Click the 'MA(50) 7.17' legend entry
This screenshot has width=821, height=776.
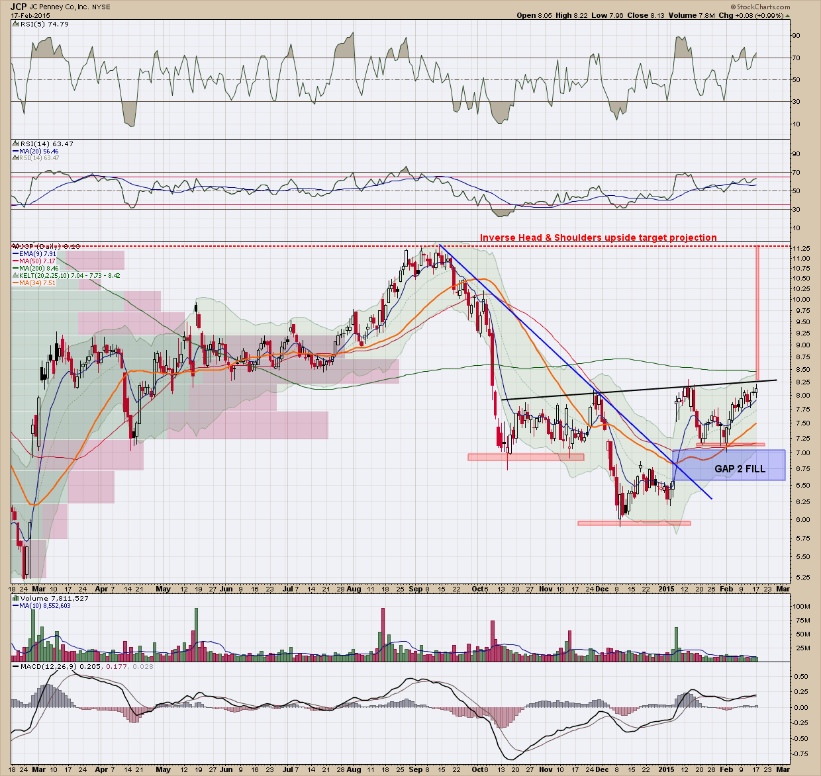coord(38,261)
